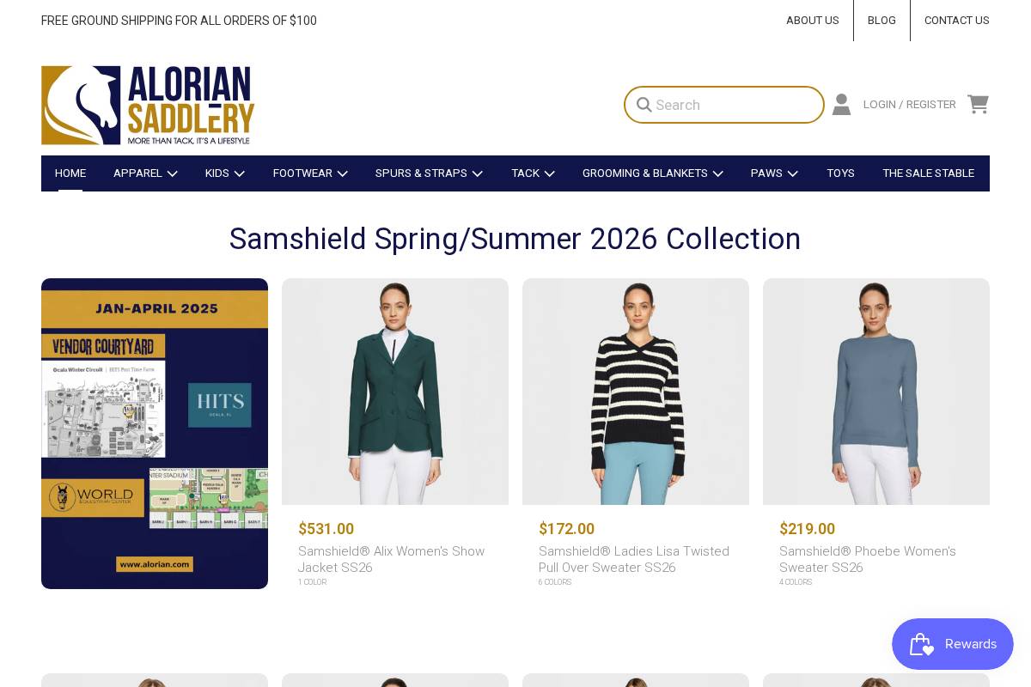The width and height of the screenshot is (1031, 687).
Task: Click the Alorian Saddlery horse logo
Action: [148, 105]
